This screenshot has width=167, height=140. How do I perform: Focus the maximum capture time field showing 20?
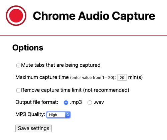click(x=122, y=78)
